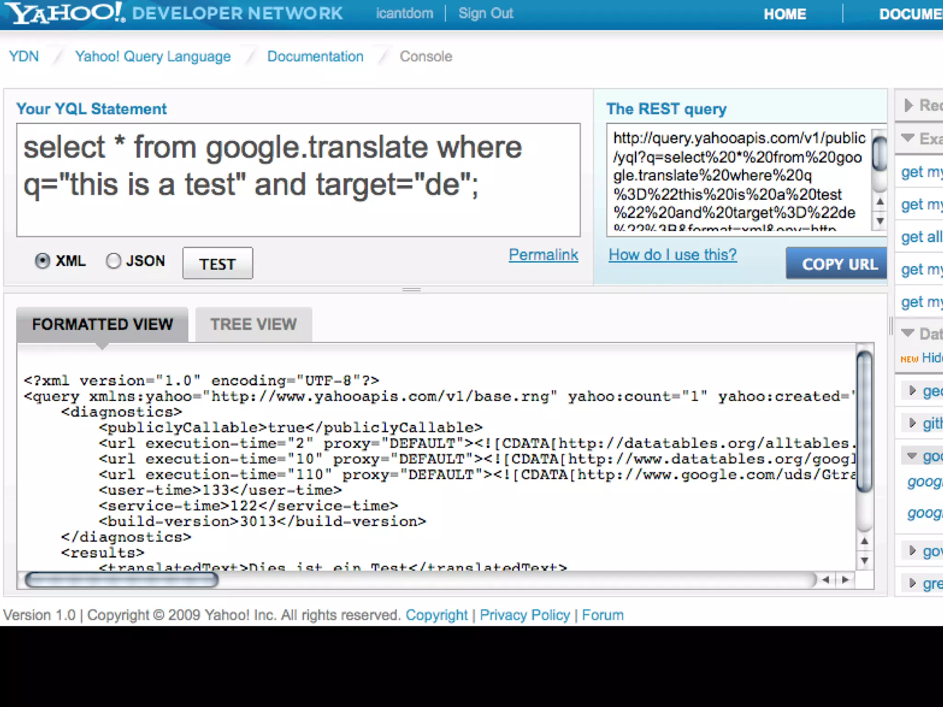Click the Permalink link

tap(543, 255)
